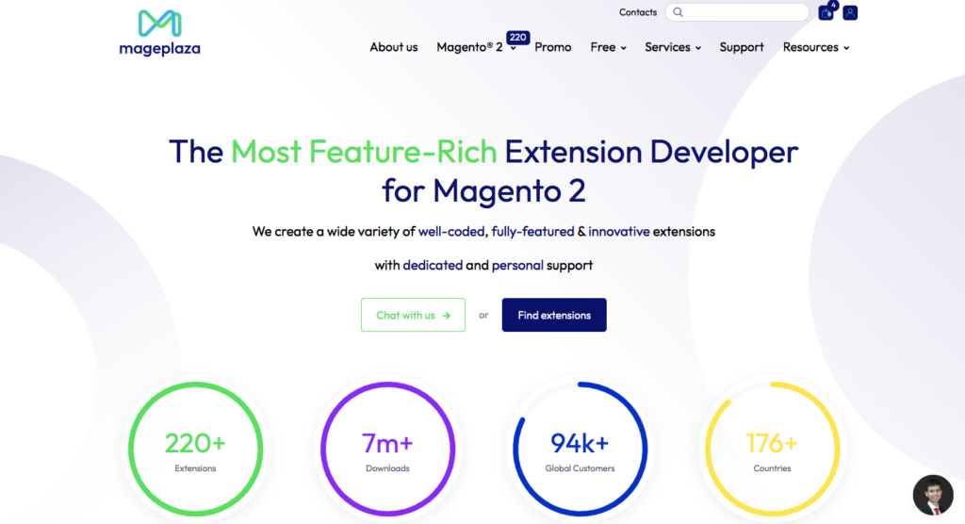
Task: Focus the site search field
Action: [737, 12]
